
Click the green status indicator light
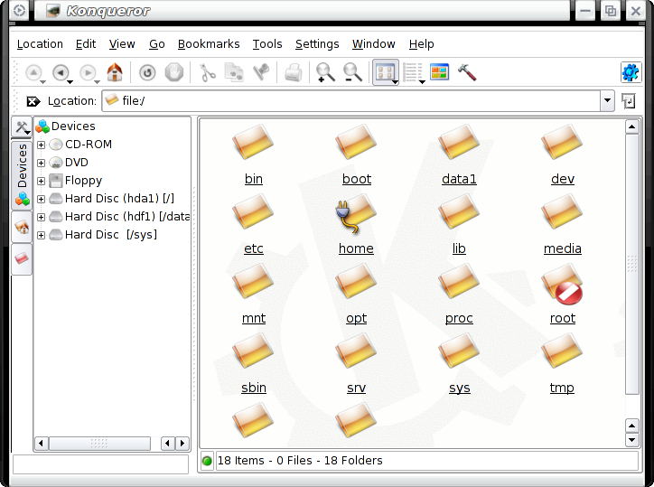(x=207, y=461)
